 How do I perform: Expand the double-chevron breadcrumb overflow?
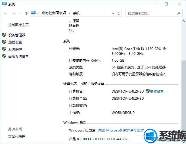point(38,13)
